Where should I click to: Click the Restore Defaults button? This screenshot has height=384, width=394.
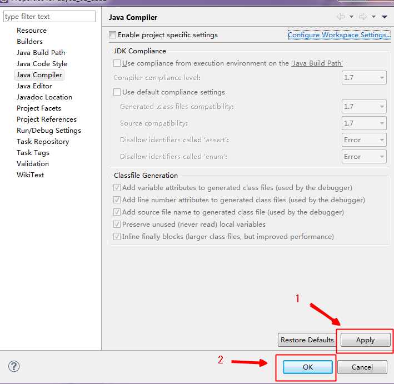point(307,340)
